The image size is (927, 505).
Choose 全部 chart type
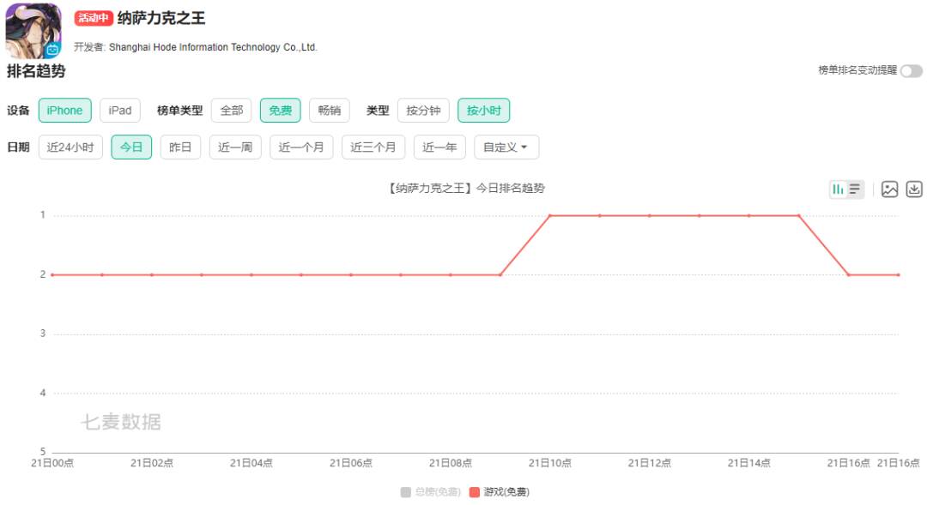coord(232,111)
